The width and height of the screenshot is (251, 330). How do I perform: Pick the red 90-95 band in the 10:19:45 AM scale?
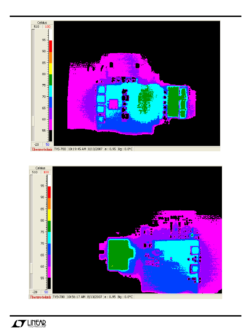click(50, 46)
